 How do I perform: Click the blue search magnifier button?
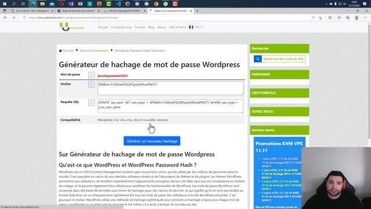(x=257, y=59)
